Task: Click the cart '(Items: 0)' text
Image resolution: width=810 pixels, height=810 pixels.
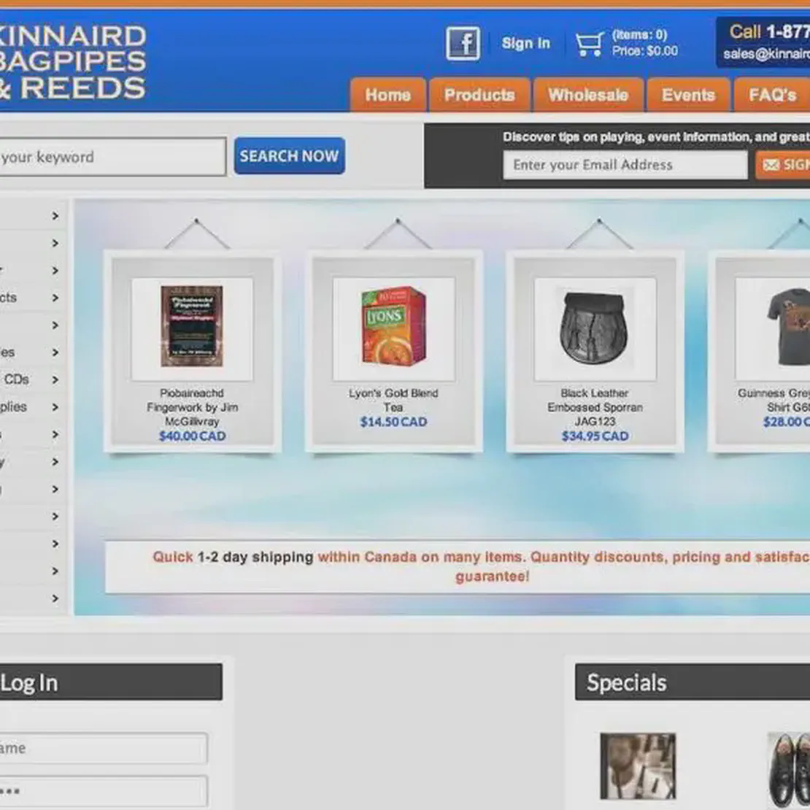Action: click(639, 34)
